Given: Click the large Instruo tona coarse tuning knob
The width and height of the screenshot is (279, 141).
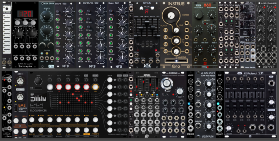Looking at the screenshot, I should 171,16.
